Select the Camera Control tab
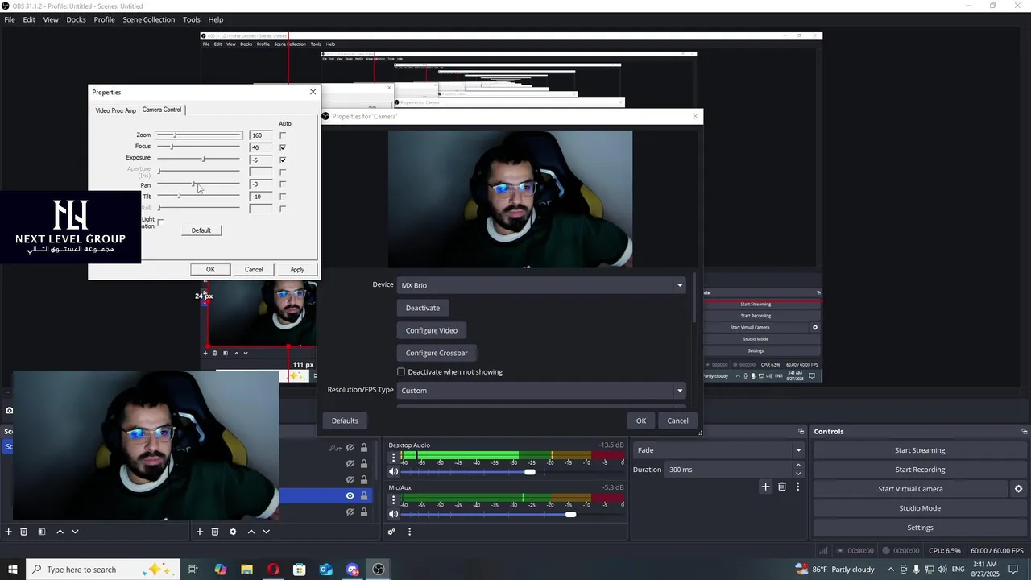 point(162,110)
